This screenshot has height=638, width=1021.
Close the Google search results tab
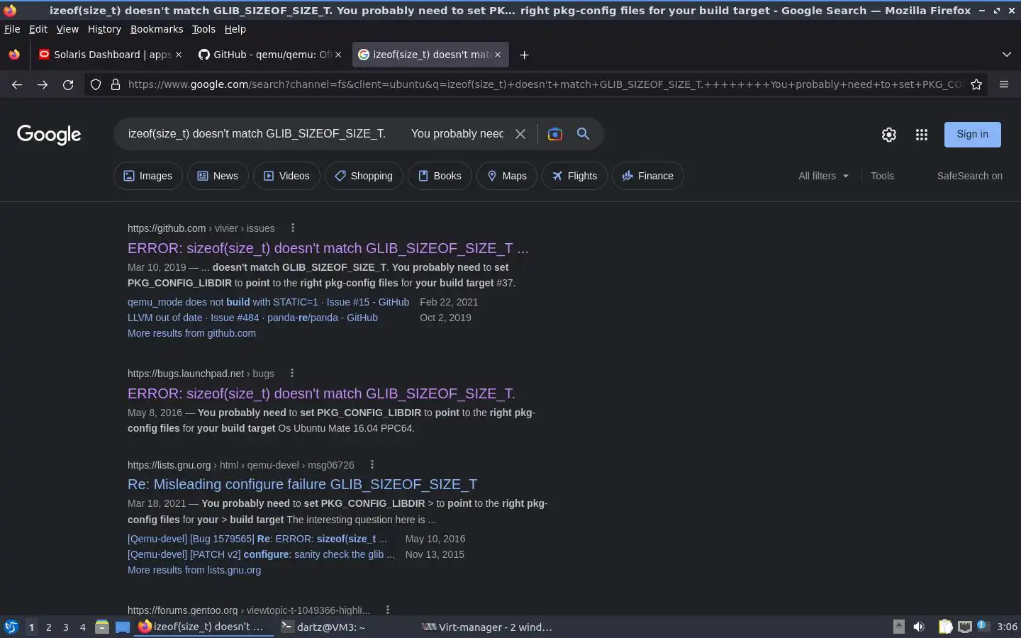click(498, 55)
